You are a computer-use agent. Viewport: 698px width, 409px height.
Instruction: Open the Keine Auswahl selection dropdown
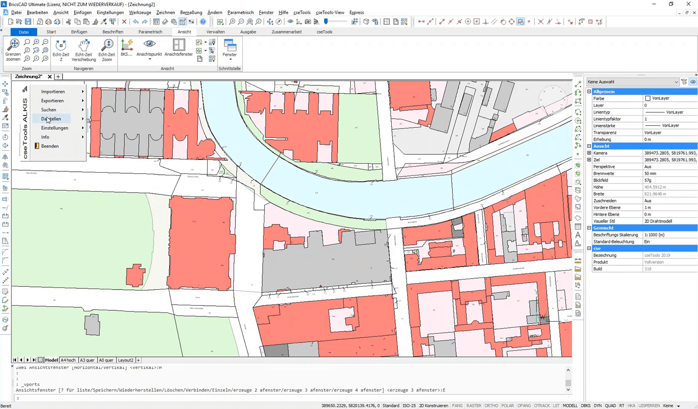633,82
